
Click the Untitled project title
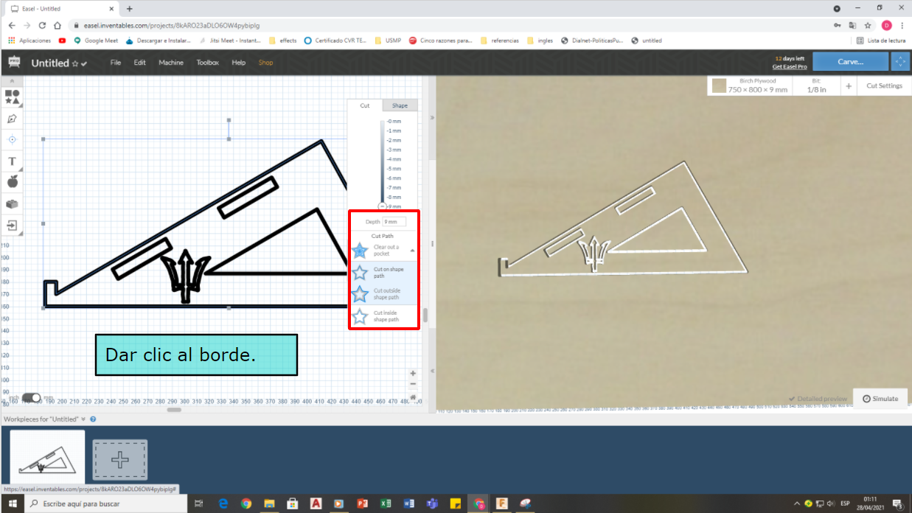50,63
